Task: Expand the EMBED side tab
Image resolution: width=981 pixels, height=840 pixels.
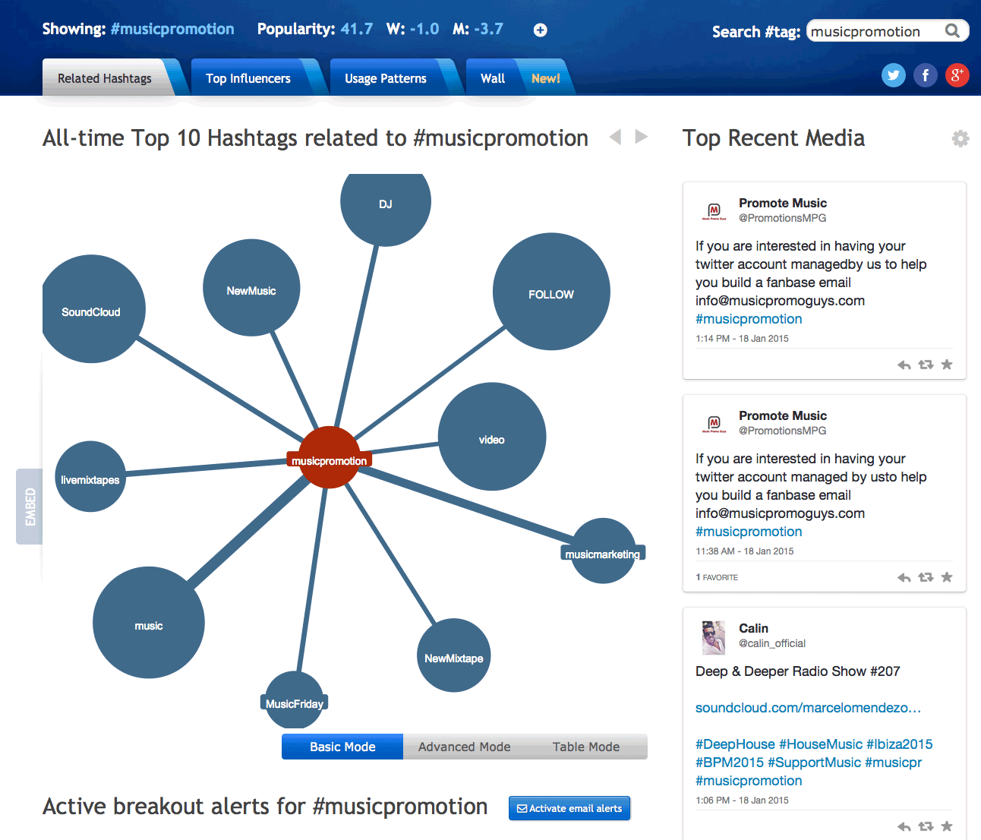Action: tap(30, 507)
